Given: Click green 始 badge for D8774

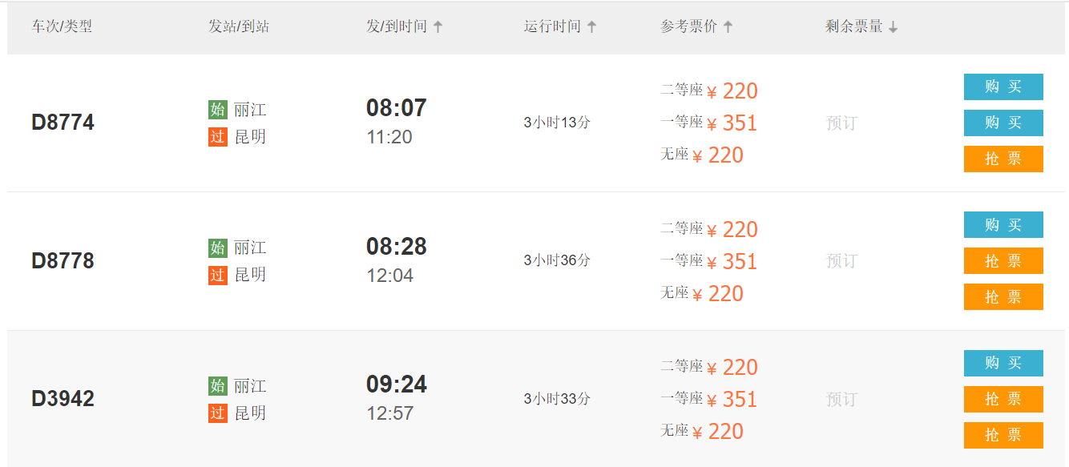Looking at the screenshot, I should [x=218, y=110].
